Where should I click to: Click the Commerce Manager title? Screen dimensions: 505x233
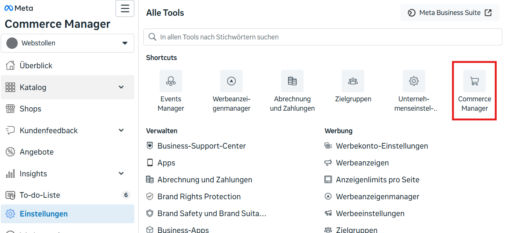coord(58,24)
